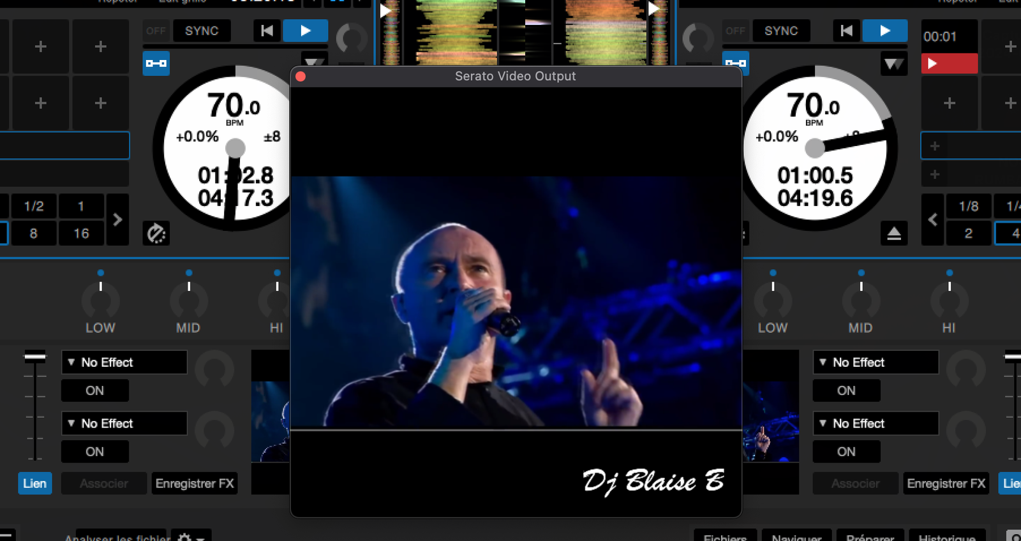Click the right deck platter time display
The width and height of the screenshot is (1021, 541).
tap(815, 186)
